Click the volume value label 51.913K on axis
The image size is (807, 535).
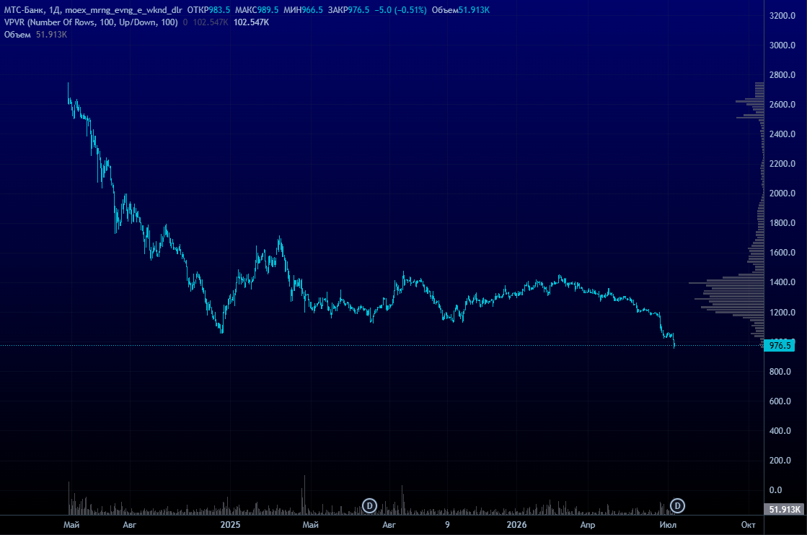[x=785, y=509]
